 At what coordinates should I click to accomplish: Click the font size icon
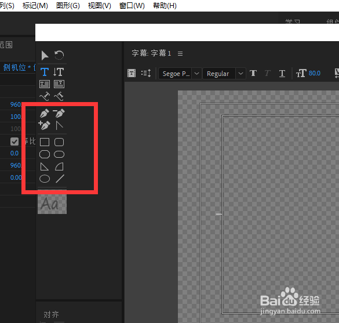coord(301,73)
